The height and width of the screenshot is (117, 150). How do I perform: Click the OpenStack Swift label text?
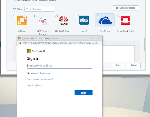(126, 31)
